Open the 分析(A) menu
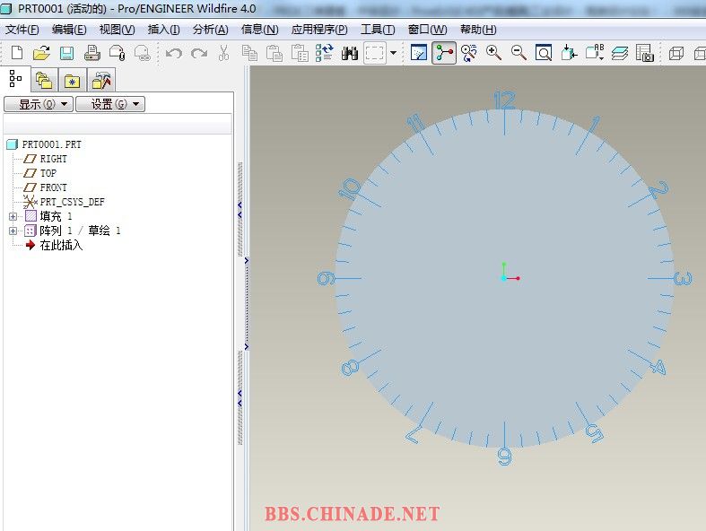 [210, 29]
